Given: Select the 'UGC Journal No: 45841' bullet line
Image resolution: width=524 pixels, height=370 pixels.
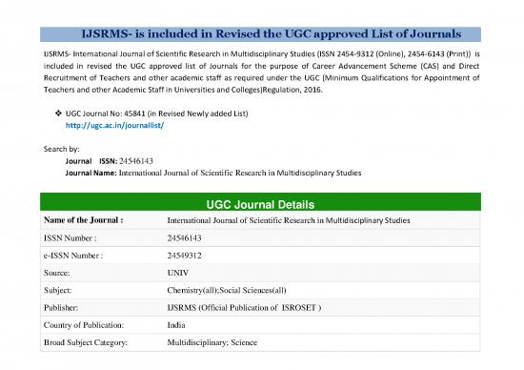Looking at the screenshot, I should pos(157,113).
